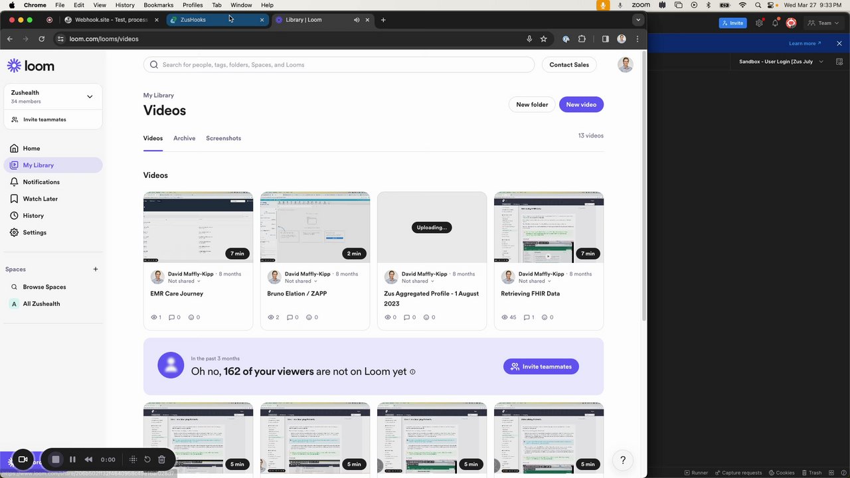Open Browse Spaces search
Screen dimensions: 850x478
coord(44,287)
